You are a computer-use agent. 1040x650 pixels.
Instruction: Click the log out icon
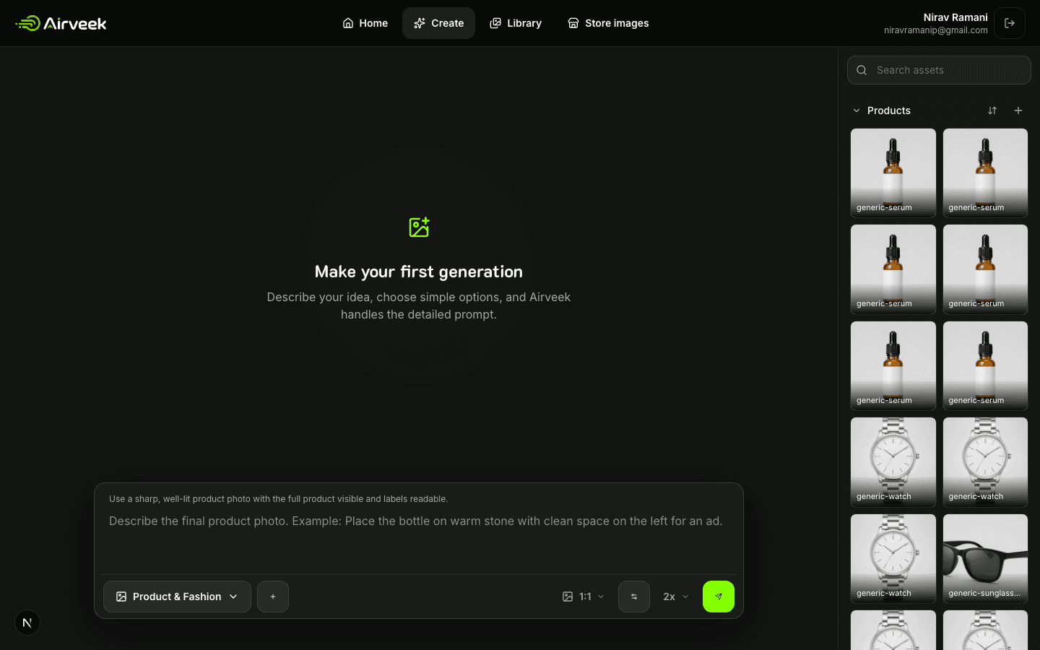click(x=1010, y=23)
